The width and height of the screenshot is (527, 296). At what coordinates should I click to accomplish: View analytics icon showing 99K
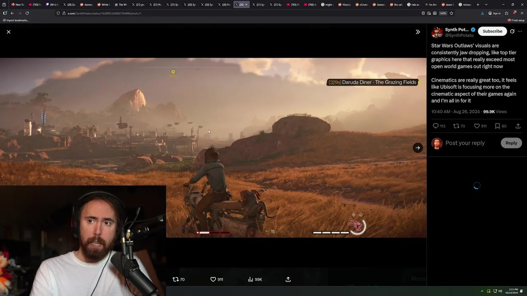point(255,280)
